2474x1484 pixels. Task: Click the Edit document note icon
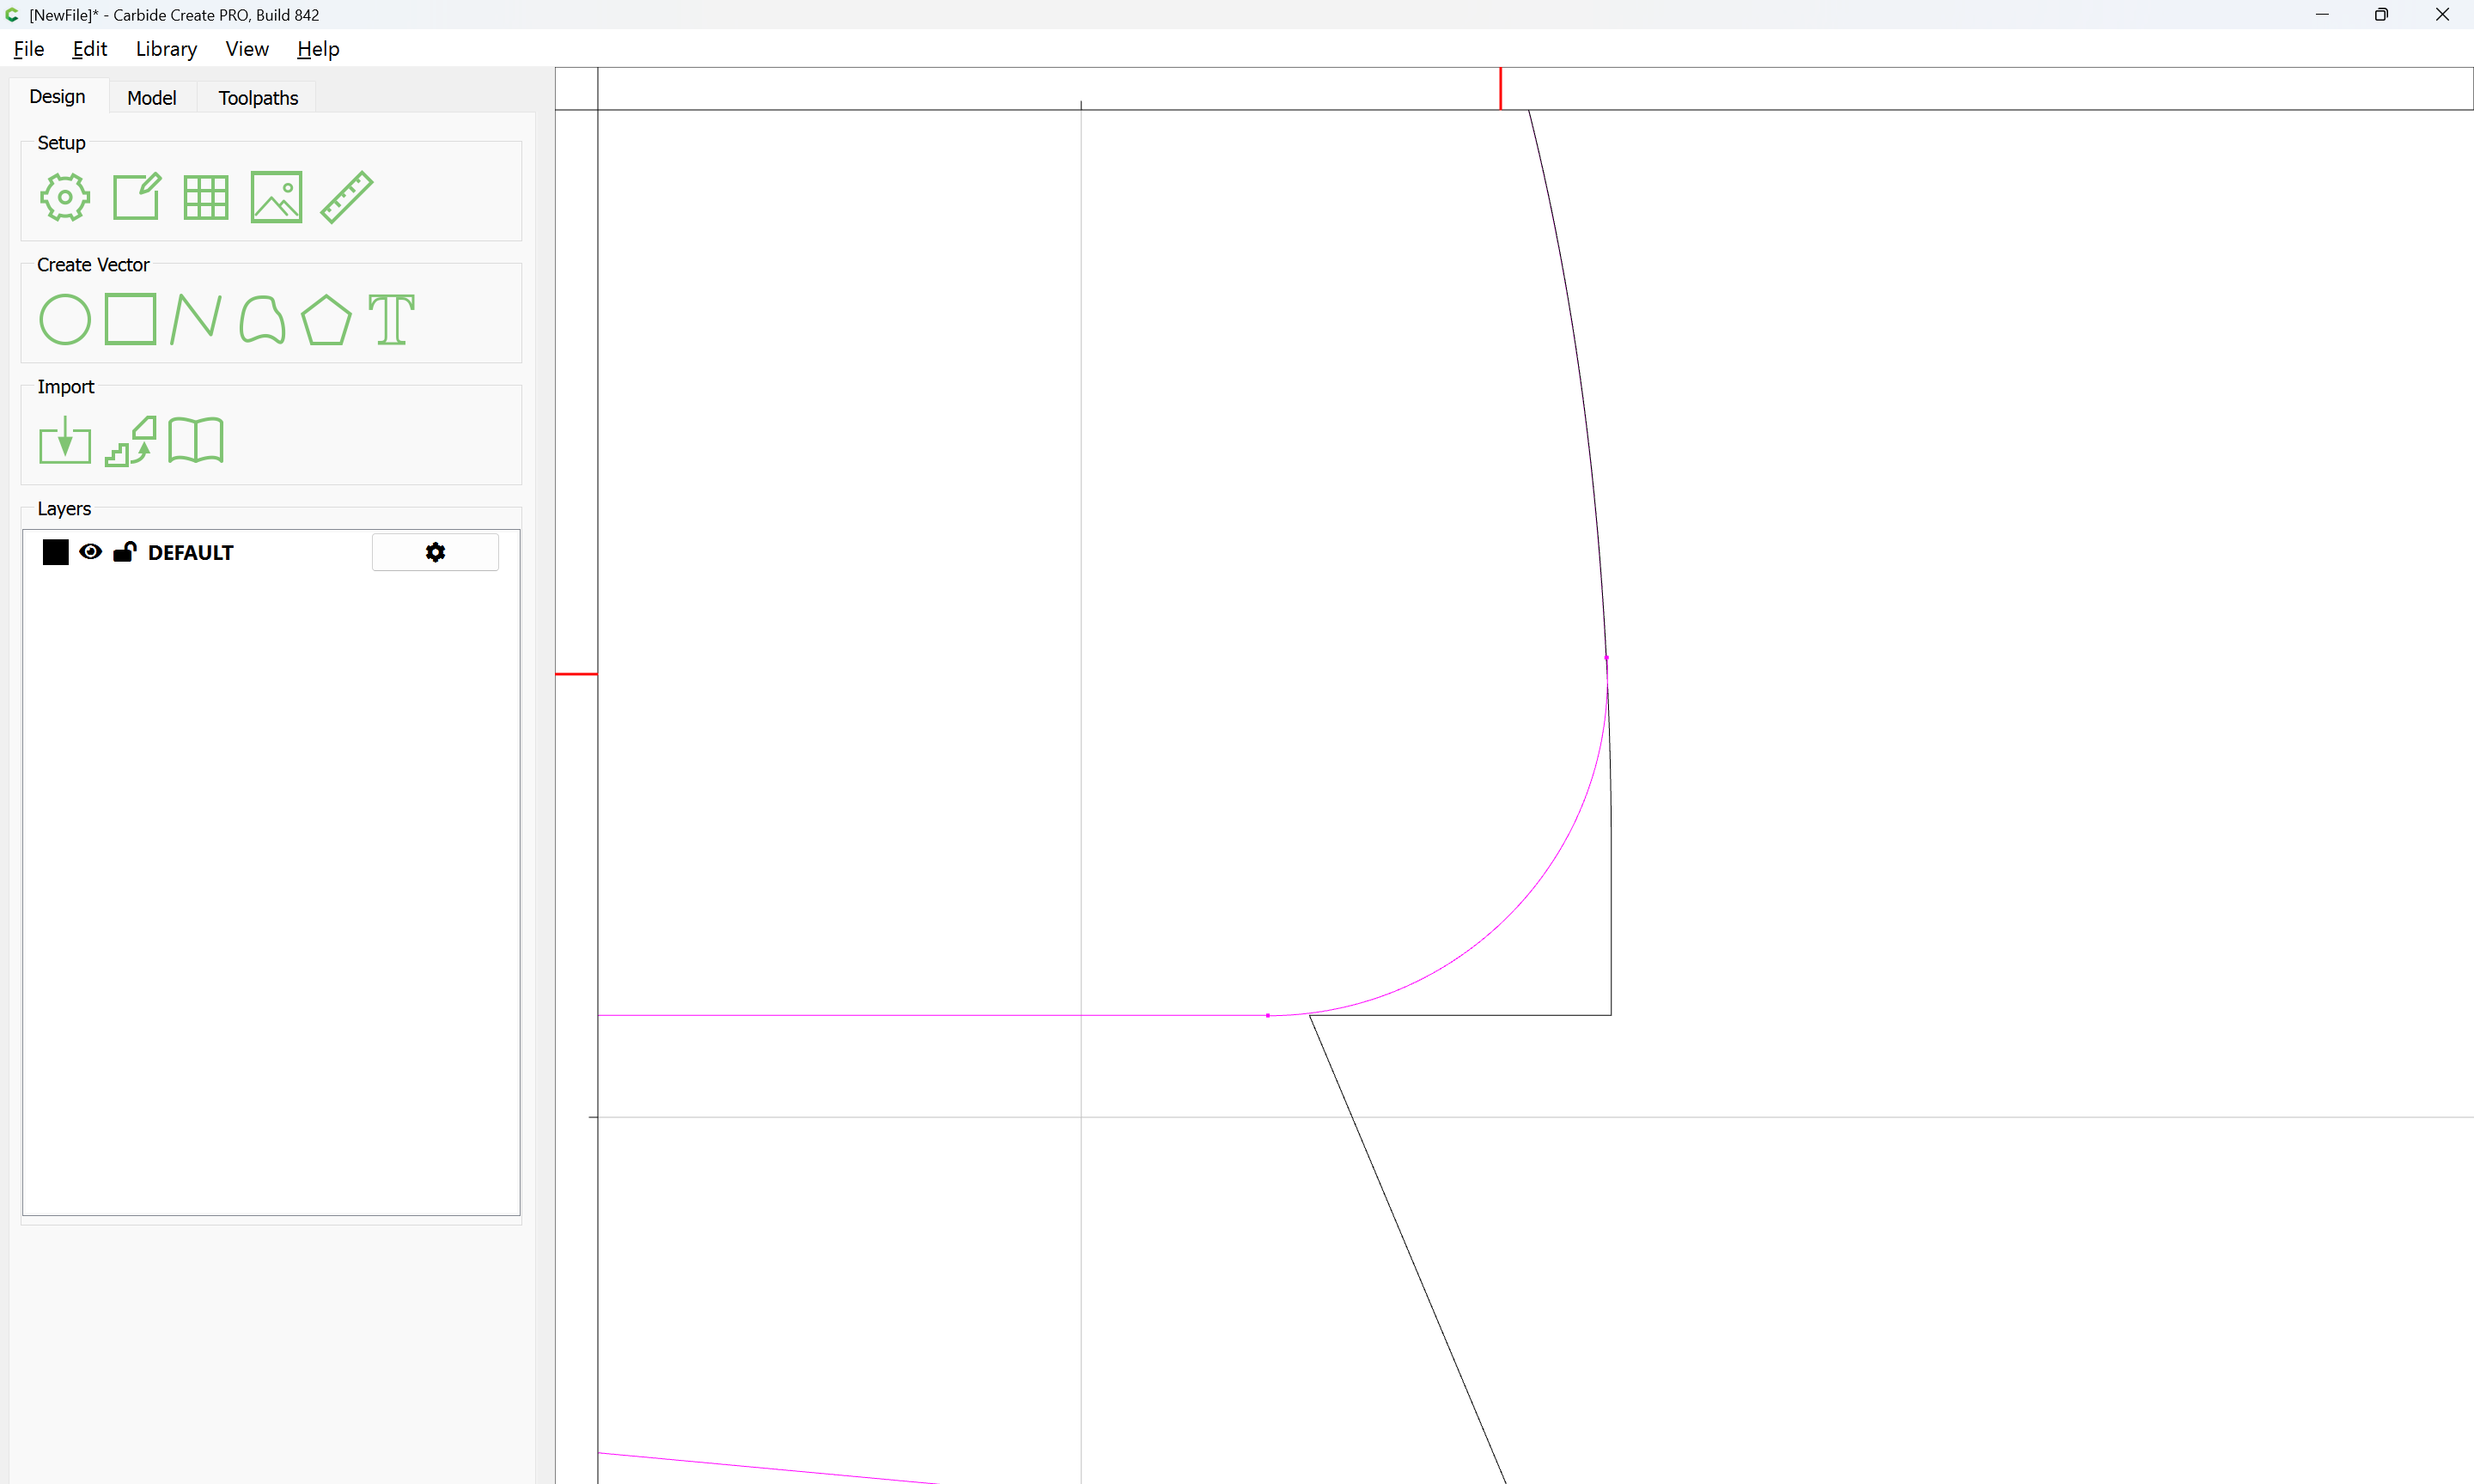click(x=136, y=197)
